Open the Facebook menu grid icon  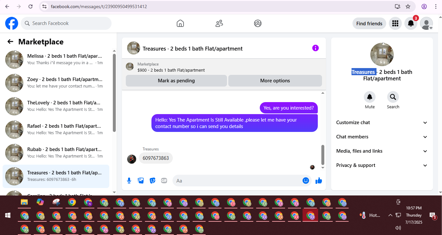tap(395, 23)
